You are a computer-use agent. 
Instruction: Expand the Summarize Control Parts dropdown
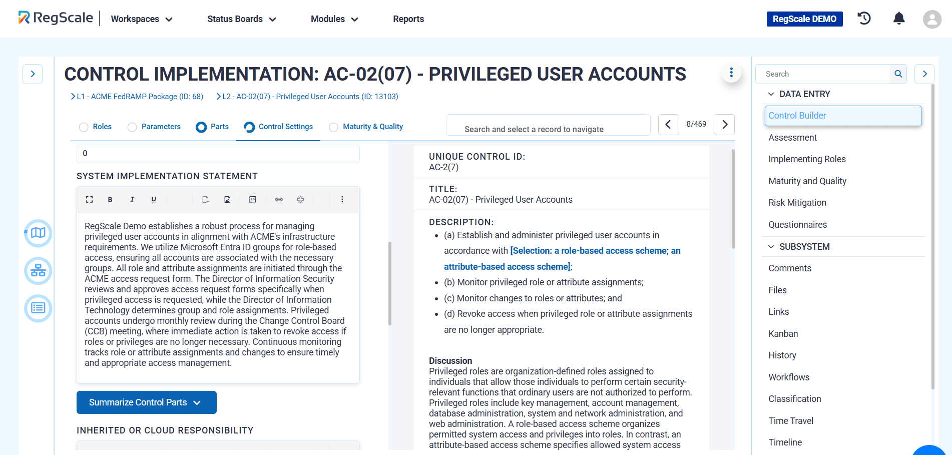coord(147,402)
